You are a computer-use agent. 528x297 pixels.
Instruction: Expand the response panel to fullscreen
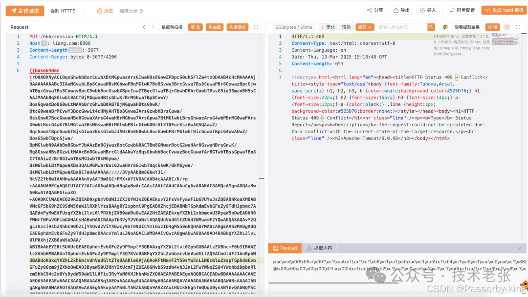pyautogui.click(x=518, y=27)
